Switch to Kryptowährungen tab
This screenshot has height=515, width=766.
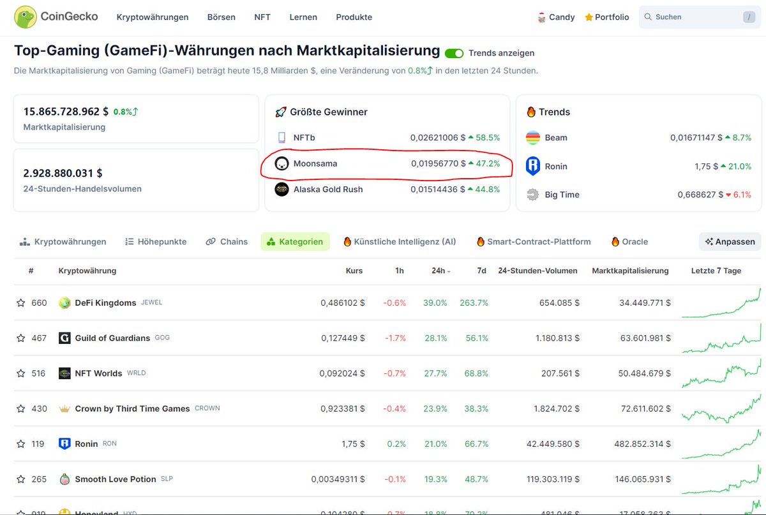coord(63,242)
